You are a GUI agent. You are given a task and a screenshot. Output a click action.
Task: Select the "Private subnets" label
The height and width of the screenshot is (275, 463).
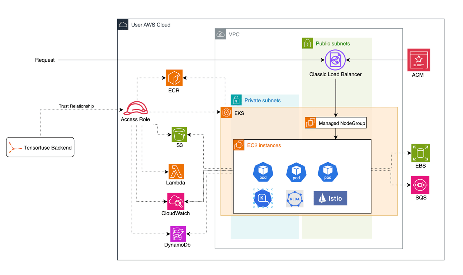(x=263, y=101)
